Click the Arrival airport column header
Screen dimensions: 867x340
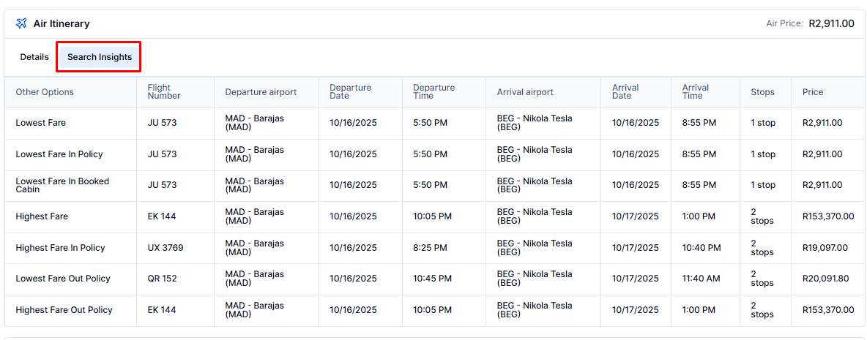525,92
